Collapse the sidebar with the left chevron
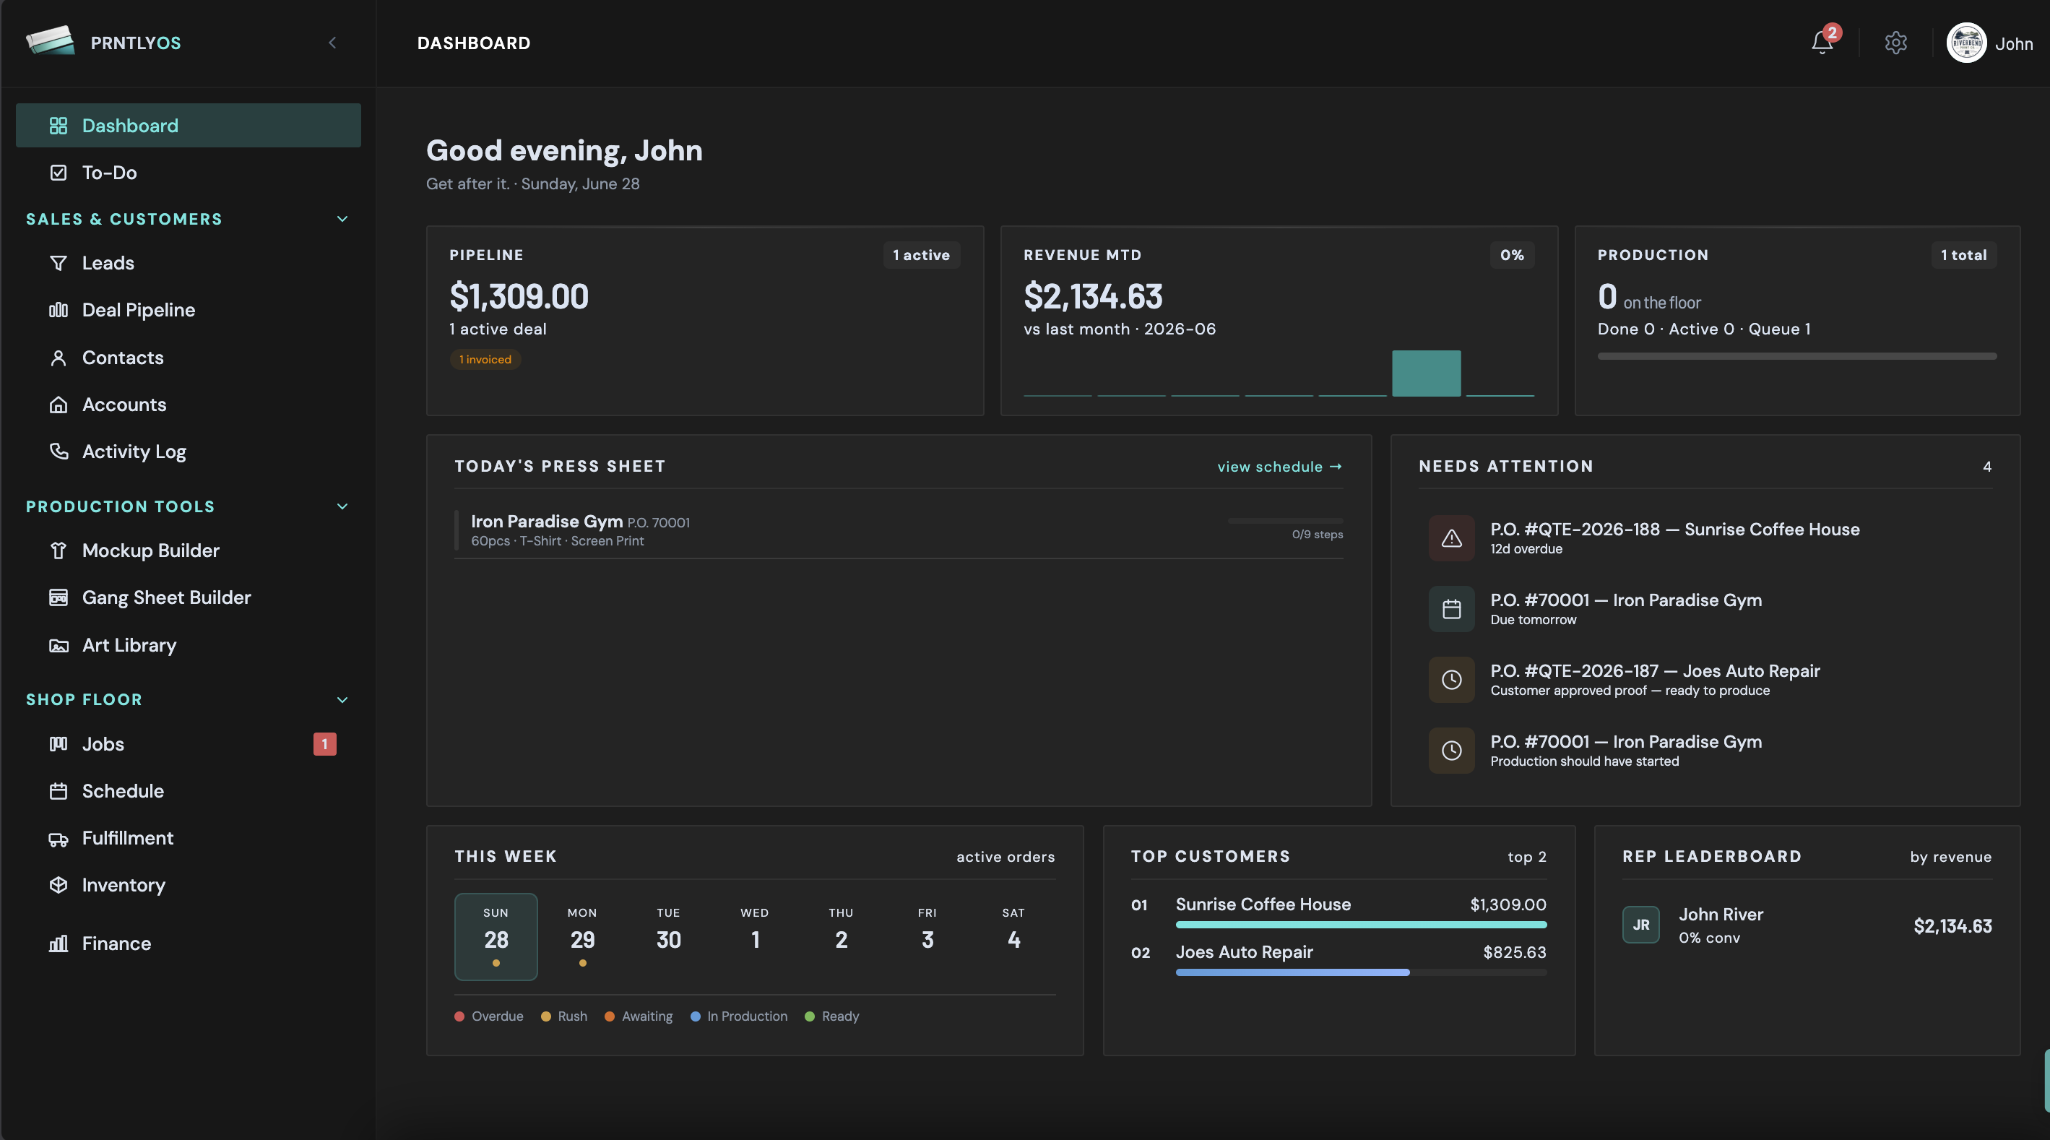 [333, 43]
